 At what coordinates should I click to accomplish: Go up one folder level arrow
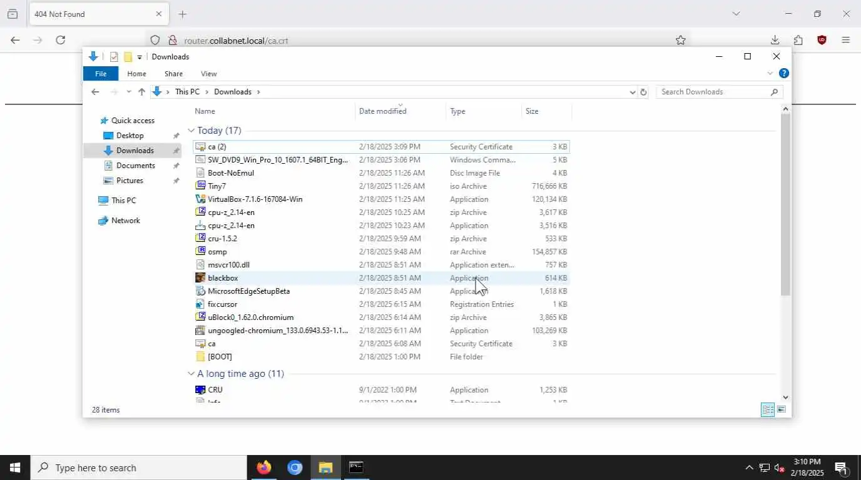[141, 92]
